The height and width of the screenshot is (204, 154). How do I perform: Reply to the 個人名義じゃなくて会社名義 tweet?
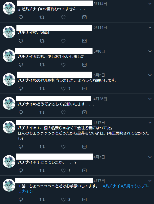(x=21, y=147)
